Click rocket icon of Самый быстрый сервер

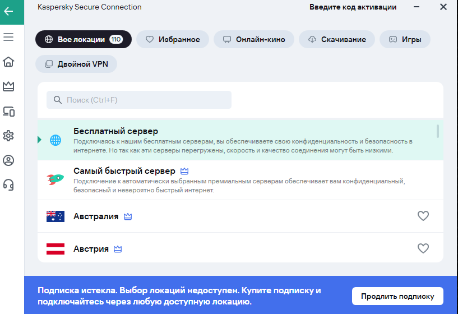coord(55,179)
